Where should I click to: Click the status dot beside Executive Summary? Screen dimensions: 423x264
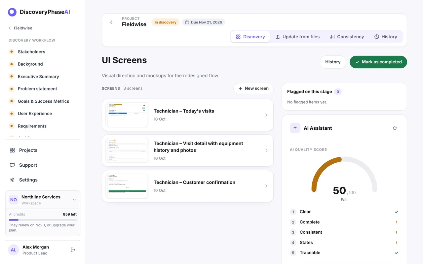pyautogui.click(x=12, y=76)
